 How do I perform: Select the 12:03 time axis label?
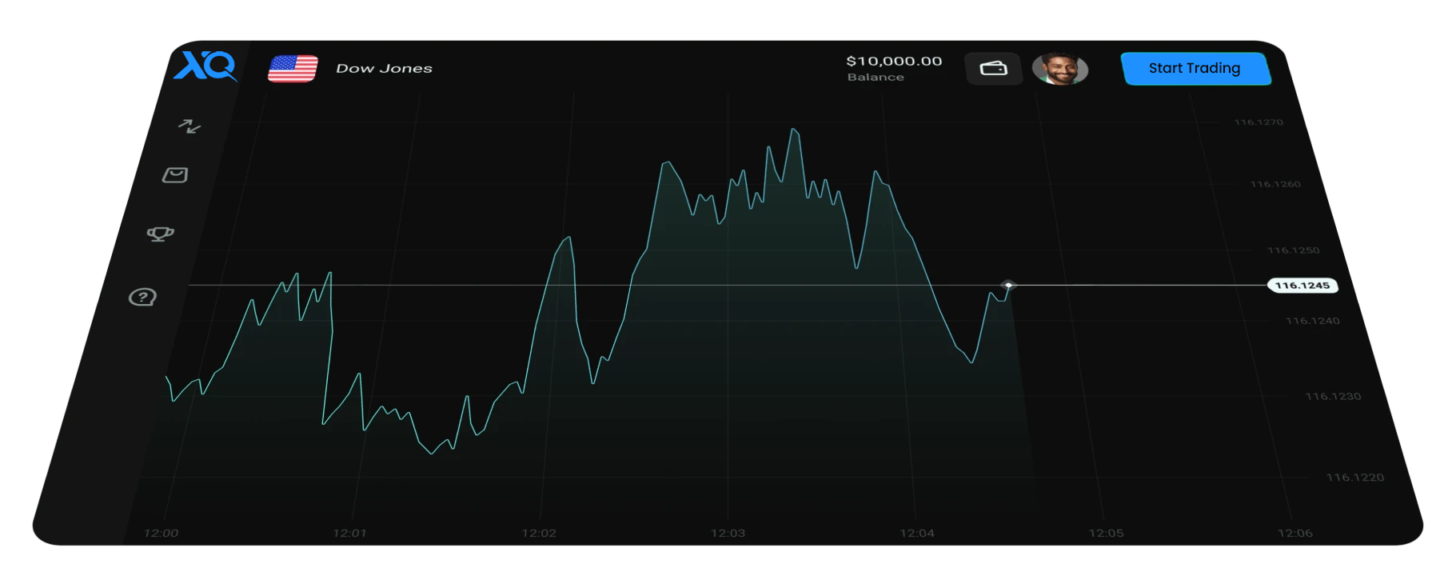pyautogui.click(x=728, y=533)
